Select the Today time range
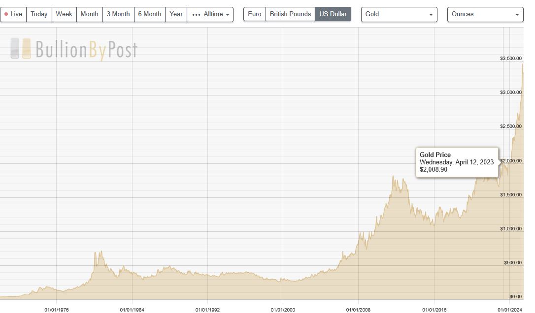This screenshot has width=535, height=313. click(39, 14)
